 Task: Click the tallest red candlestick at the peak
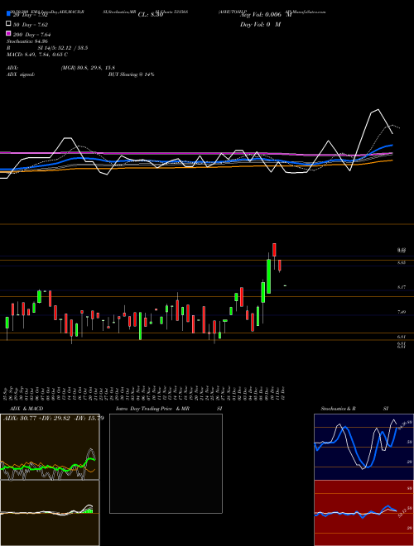275,250
